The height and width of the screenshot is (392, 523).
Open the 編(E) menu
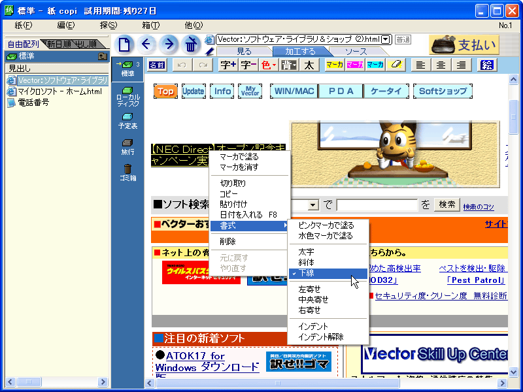66,25
